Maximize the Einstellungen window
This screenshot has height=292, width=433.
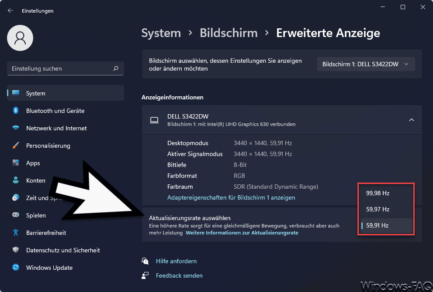(403, 7)
